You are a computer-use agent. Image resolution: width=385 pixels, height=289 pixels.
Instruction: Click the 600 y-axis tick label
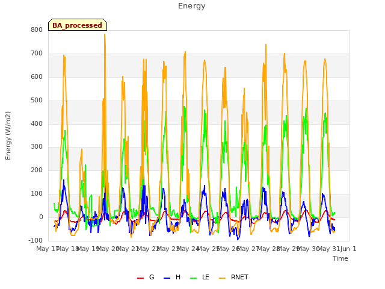(x=37, y=77)
